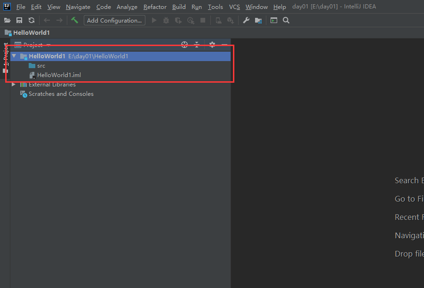Click the Add Configuration button
424x288 pixels.
(x=114, y=20)
